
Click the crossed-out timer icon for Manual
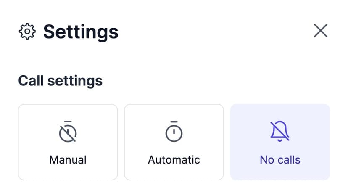tap(68, 132)
